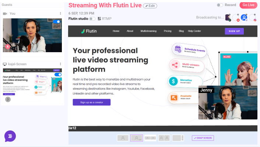Click the Jenny webcam overlay
Viewport: 260px width, 147px height.
(x=228, y=103)
